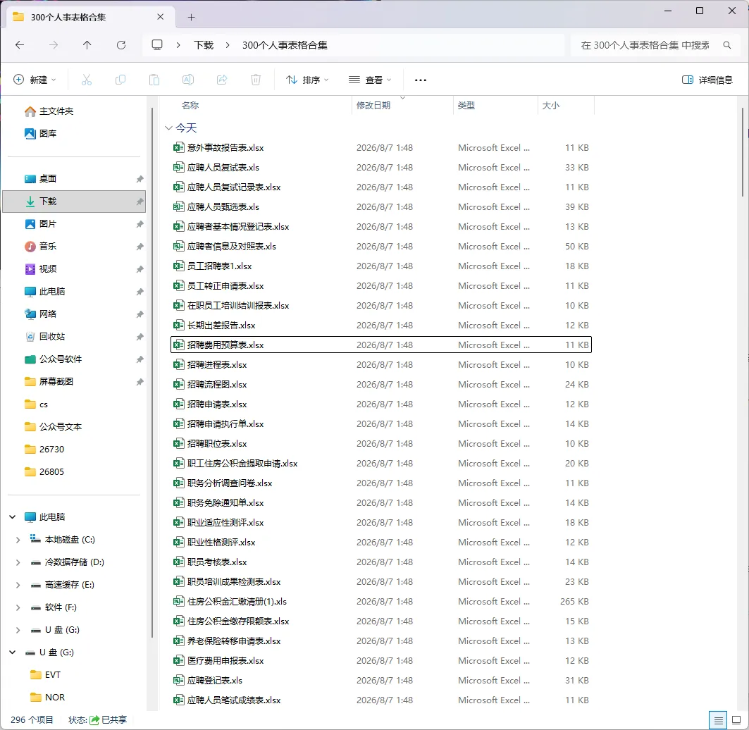The width and height of the screenshot is (749, 730).
Task: Open Network 网络 in sidebar
Action: 41,314
